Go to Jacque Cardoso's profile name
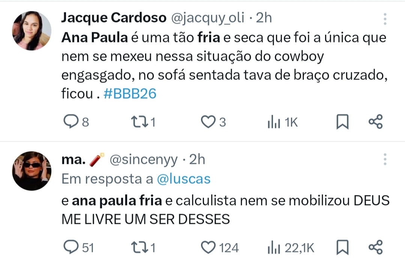Screen dimensions: 405x261 (x=114, y=18)
